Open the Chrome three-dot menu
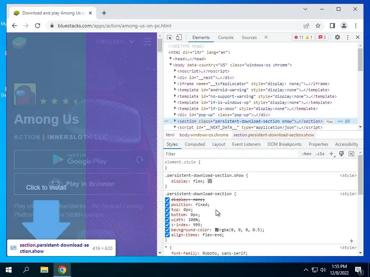 coord(356,26)
